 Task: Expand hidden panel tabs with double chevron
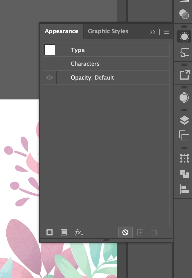(153, 32)
